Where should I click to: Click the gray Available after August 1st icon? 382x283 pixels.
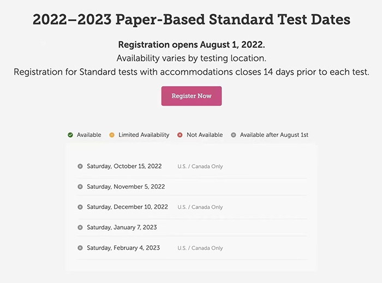click(234, 135)
